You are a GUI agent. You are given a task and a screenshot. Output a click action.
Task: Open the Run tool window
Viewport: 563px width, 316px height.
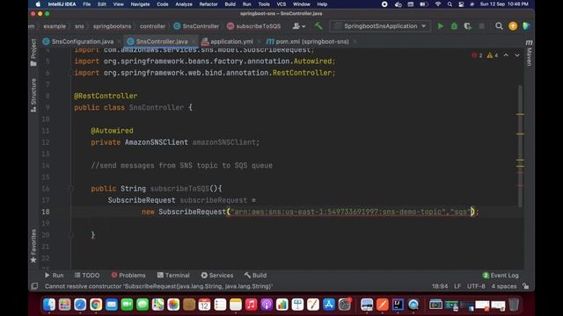[55, 275]
